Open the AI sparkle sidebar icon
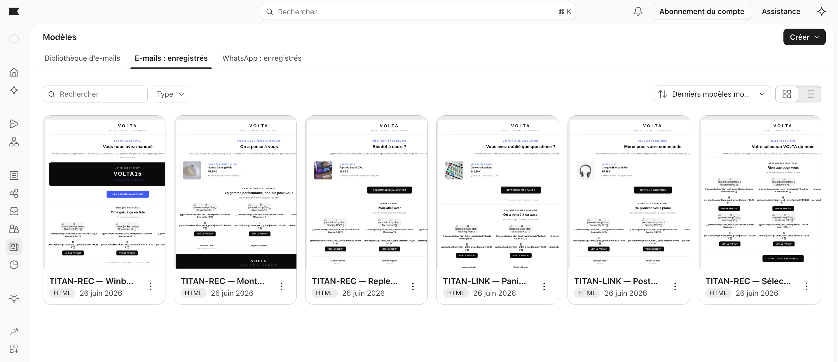The height and width of the screenshot is (362, 838). coord(14,90)
